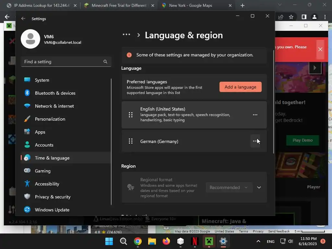Screen dimensions: 332x249
Task: Click the Terms link on Google Maps
Action: [x=243, y=231]
